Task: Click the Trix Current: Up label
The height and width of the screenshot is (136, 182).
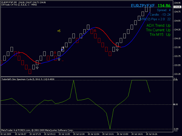Action: click(158, 30)
